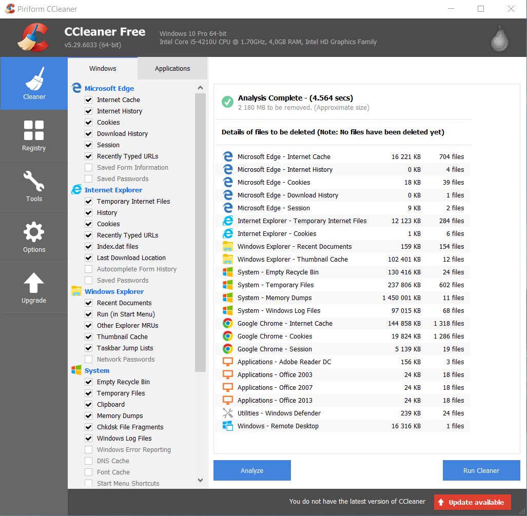Enable the DNS Cache checkbox
This screenshot has width=527, height=516.
88,461
